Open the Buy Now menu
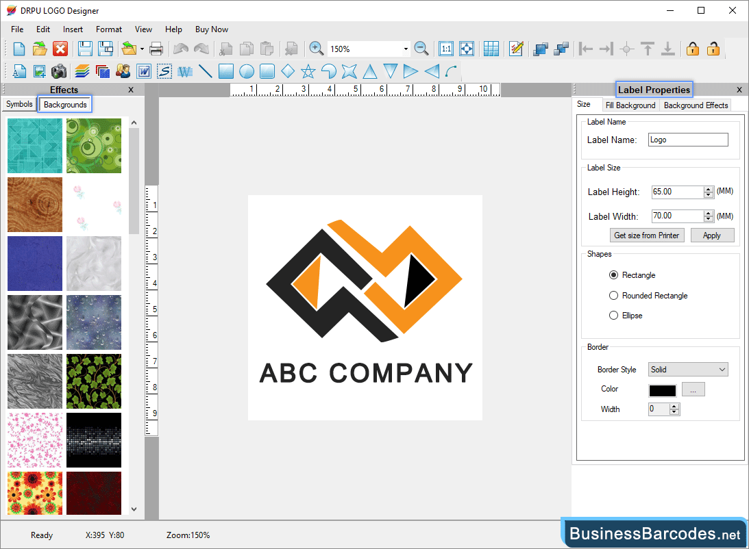 pyautogui.click(x=212, y=29)
